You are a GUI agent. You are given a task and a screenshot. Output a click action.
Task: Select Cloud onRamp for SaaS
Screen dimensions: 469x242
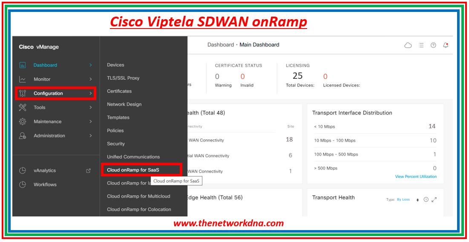(133, 170)
